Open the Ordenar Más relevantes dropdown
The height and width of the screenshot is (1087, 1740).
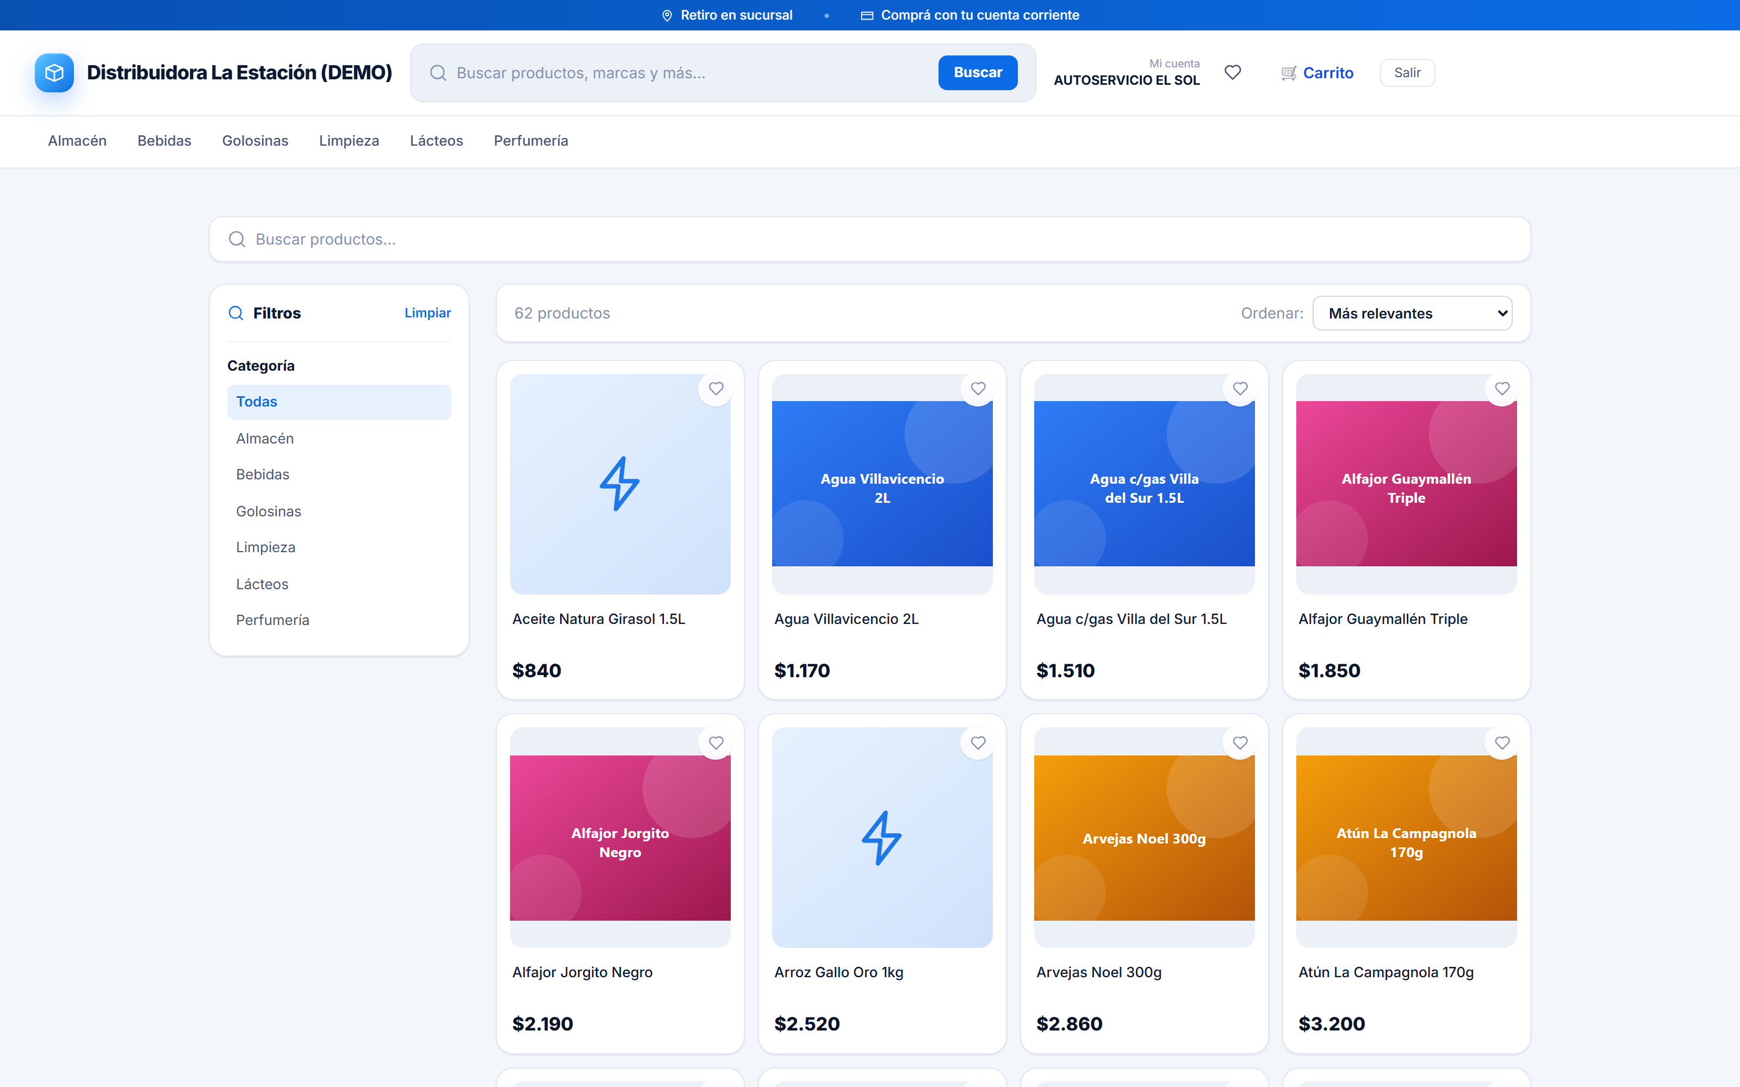pyautogui.click(x=1412, y=314)
